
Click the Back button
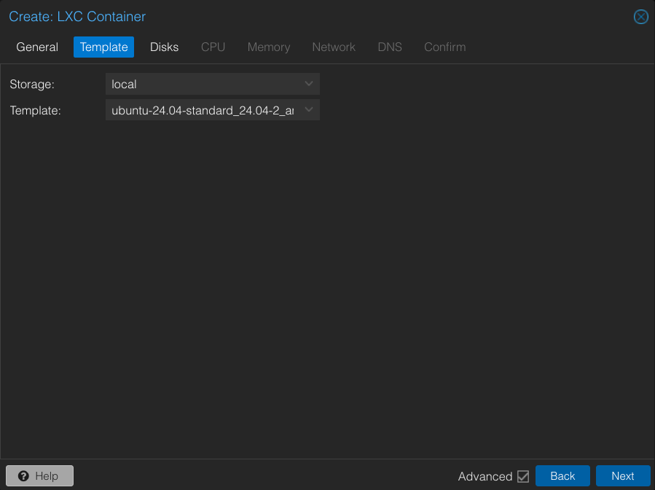tap(562, 476)
